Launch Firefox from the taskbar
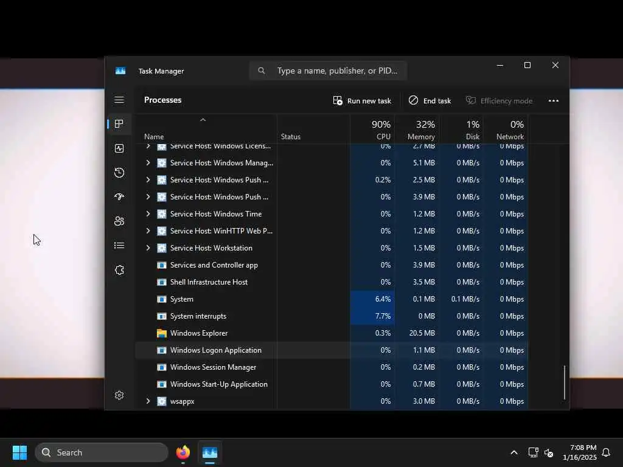Viewport: 623px width, 467px height. 183,452
